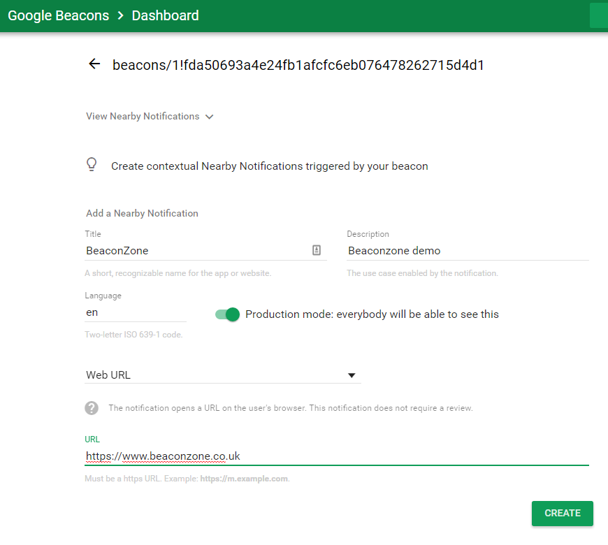Click the Production mode label text
608x545 pixels.
click(x=372, y=314)
